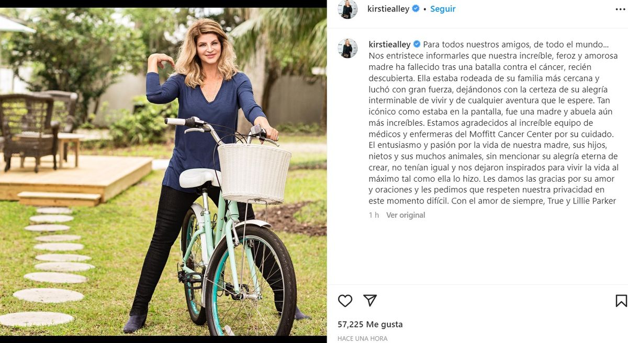The height and width of the screenshot is (343, 628).
Task: Show the original text via Ver original
Action: click(406, 215)
